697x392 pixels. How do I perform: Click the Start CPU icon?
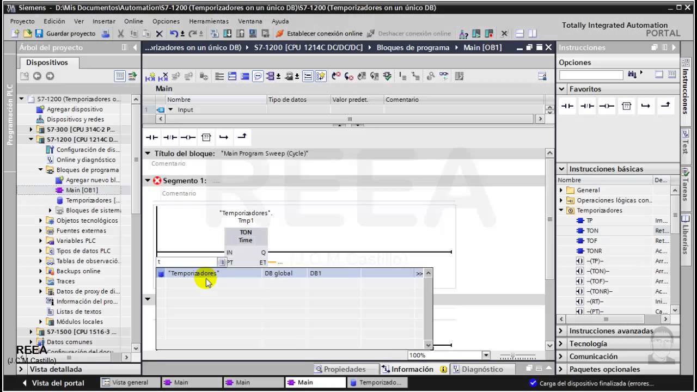click(476, 34)
